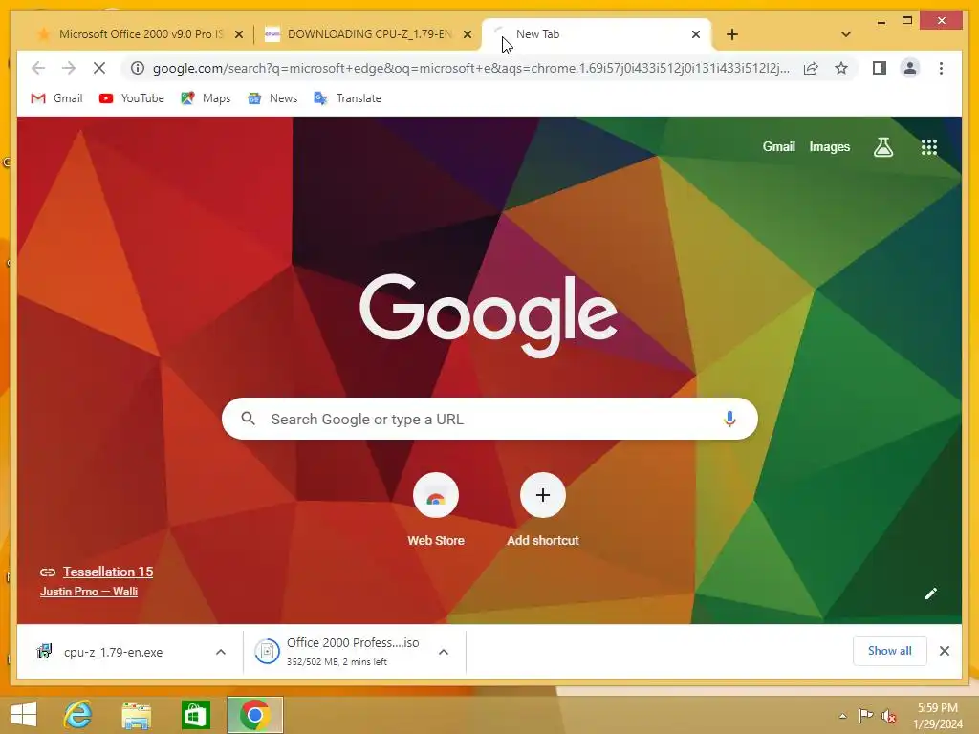Open File Explorer from taskbar
This screenshot has height=734, width=979.
[x=136, y=715]
